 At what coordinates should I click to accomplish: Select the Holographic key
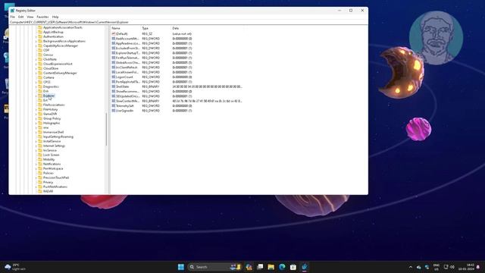[52, 123]
